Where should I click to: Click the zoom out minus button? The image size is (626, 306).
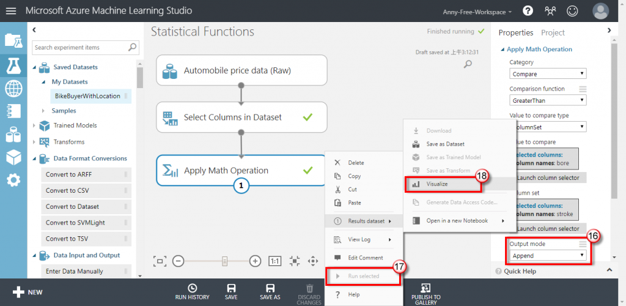point(178,261)
